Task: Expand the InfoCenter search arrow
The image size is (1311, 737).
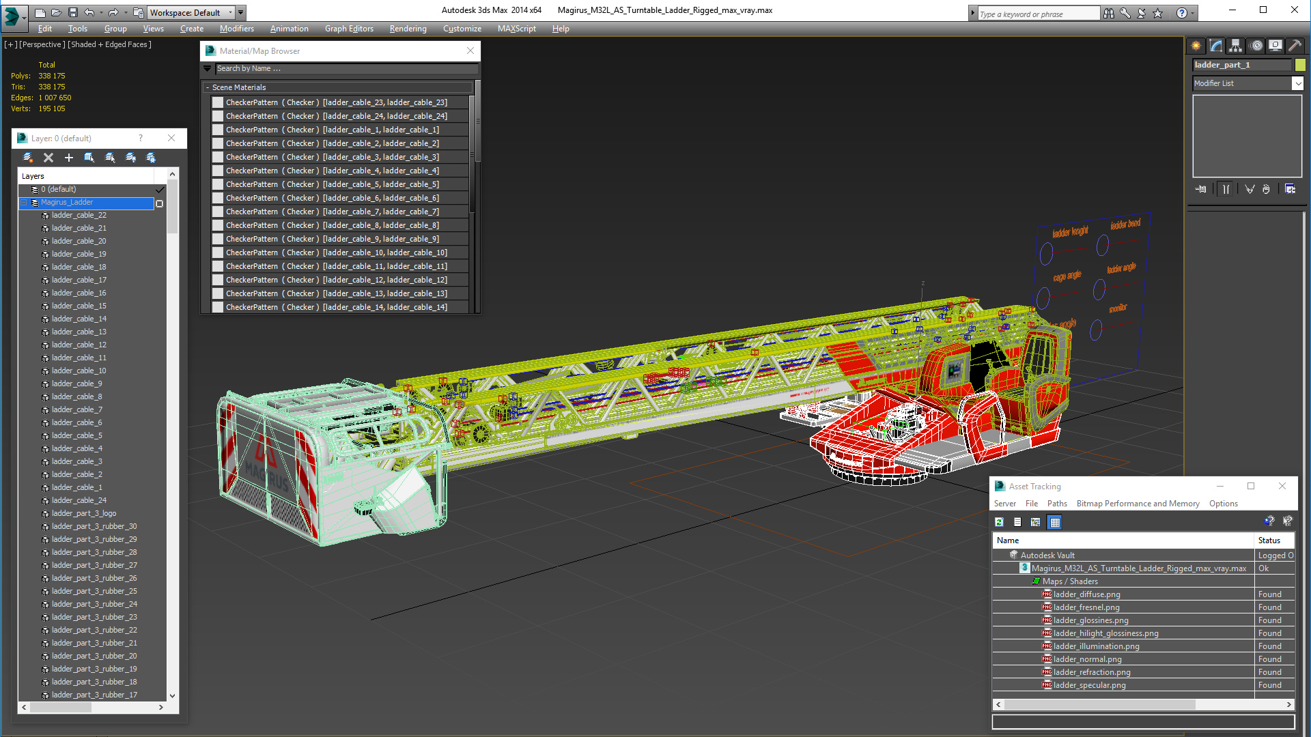Action: tap(973, 13)
